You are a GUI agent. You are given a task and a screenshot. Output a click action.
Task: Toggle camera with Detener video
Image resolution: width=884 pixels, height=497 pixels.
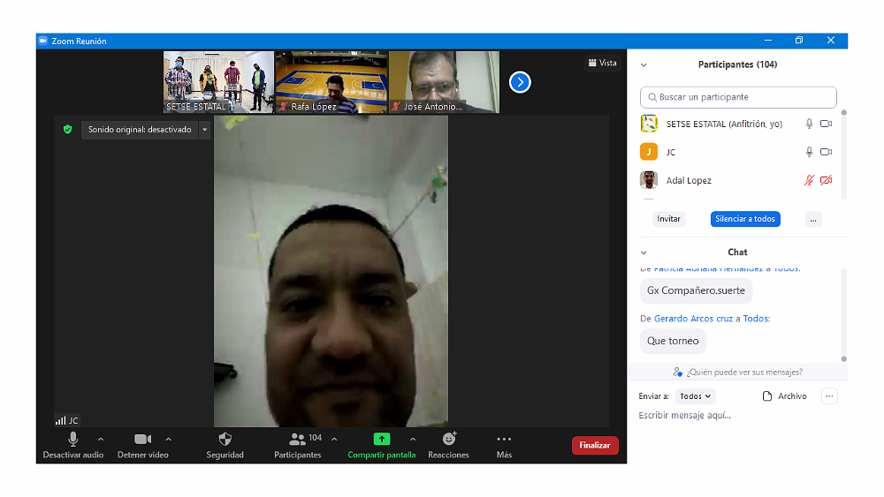click(142, 439)
